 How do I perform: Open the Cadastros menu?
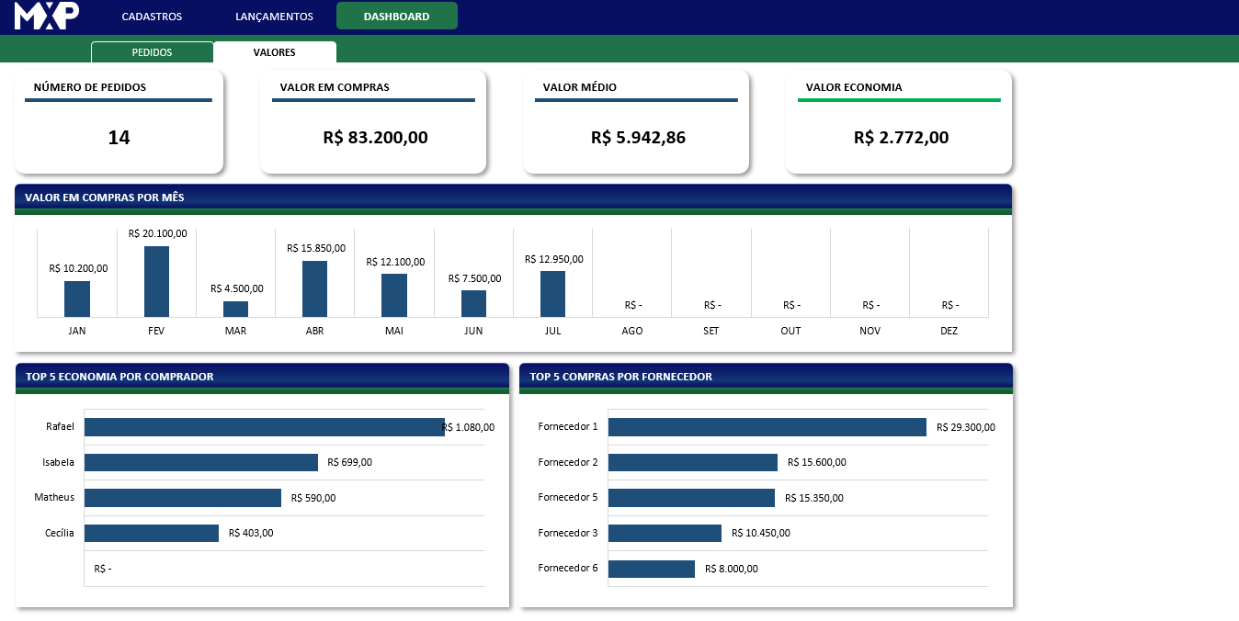point(152,17)
